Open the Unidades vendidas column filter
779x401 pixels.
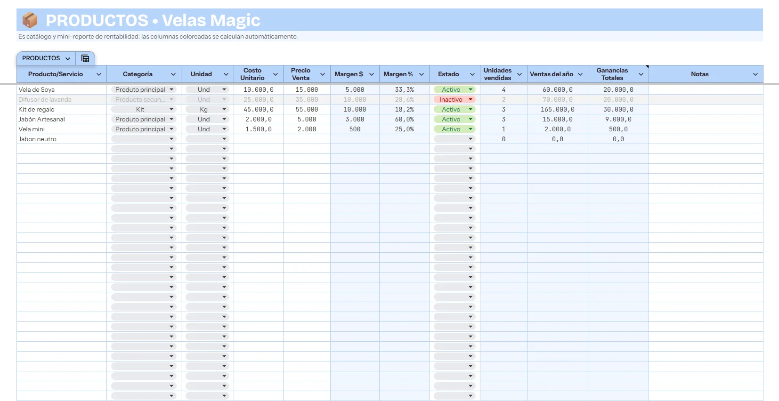[x=519, y=74]
